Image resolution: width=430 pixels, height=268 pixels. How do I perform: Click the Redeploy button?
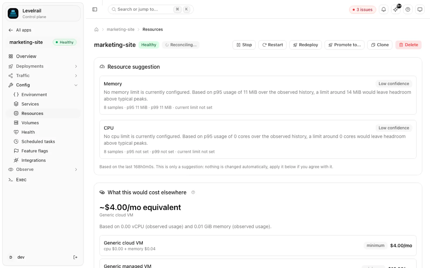coord(306,45)
